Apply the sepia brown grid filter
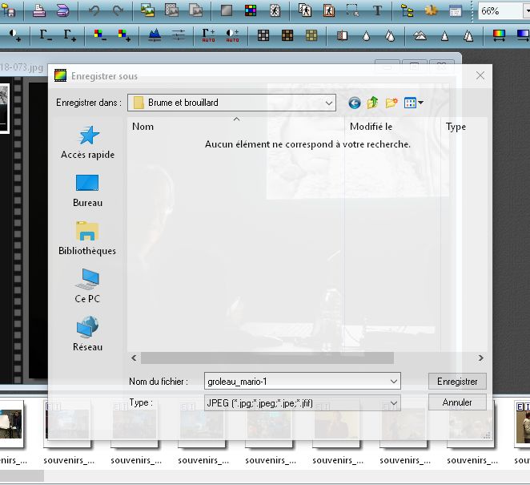The image size is (530, 485). [x=287, y=35]
